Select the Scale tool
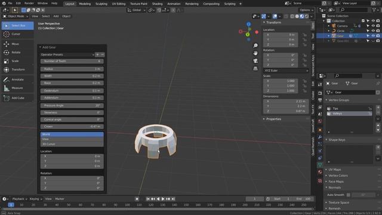The height and width of the screenshot is (215, 382). point(17,61)
